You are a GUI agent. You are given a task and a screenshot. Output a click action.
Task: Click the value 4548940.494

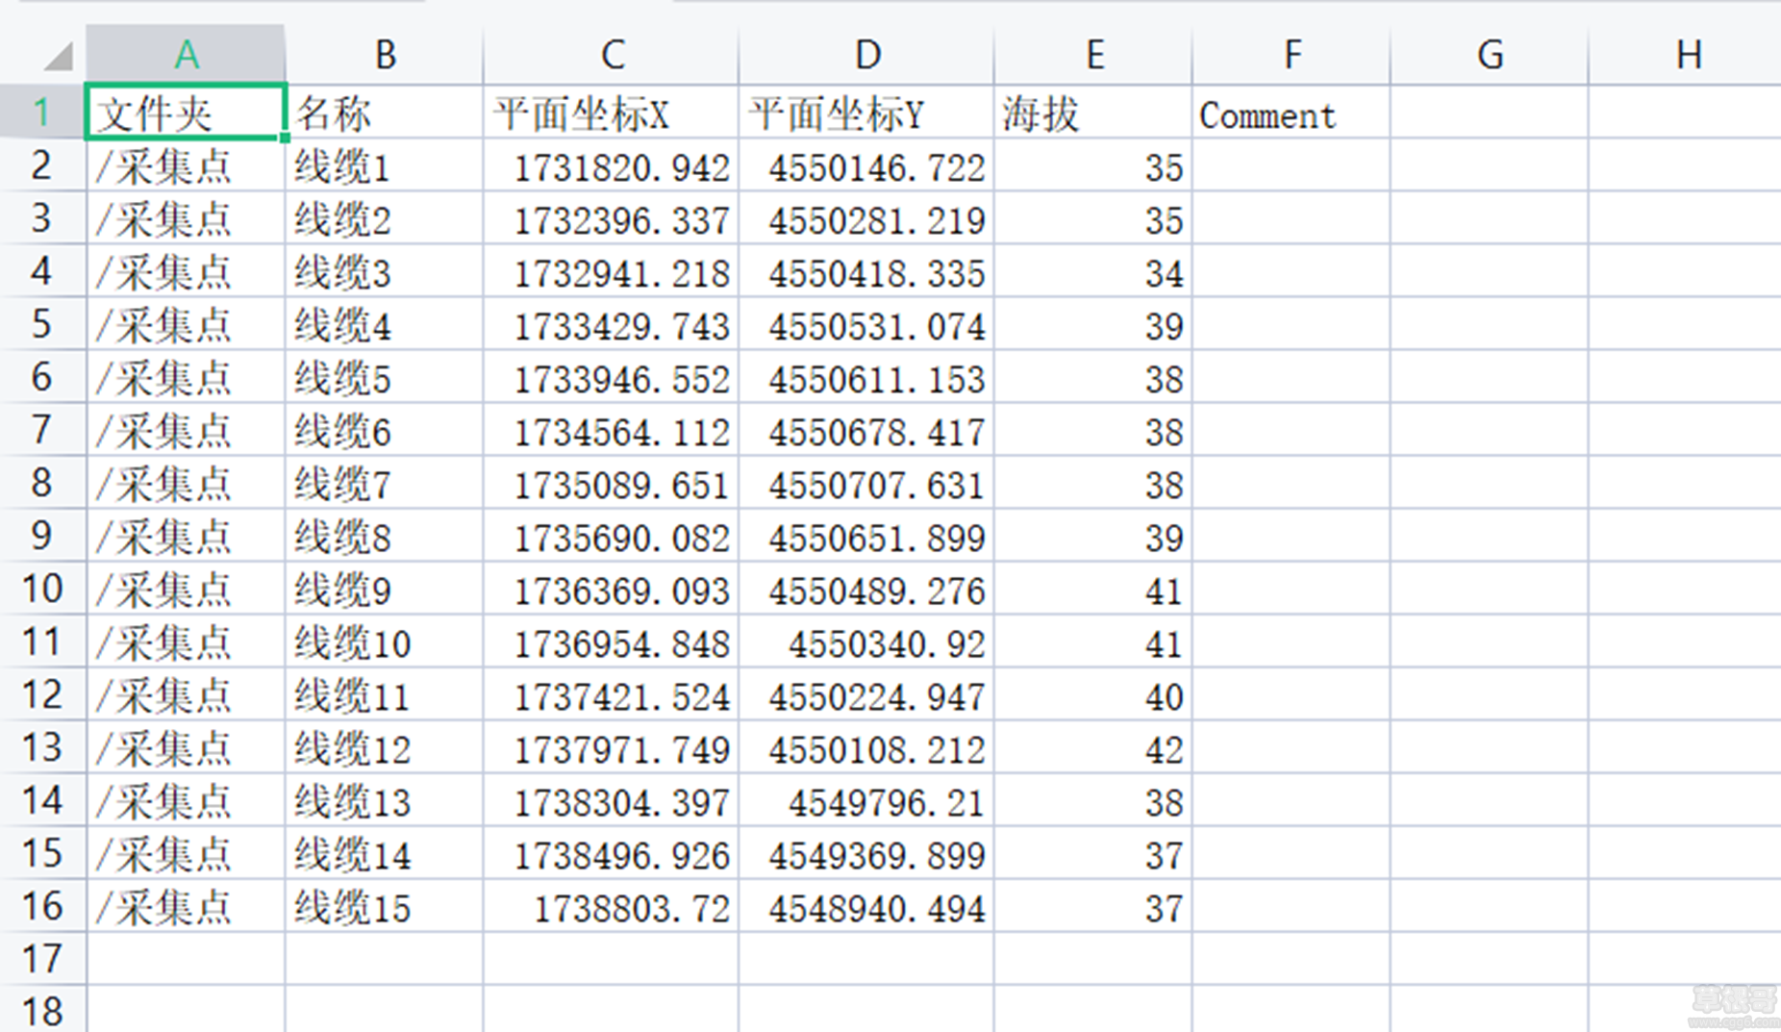point(877,909)
